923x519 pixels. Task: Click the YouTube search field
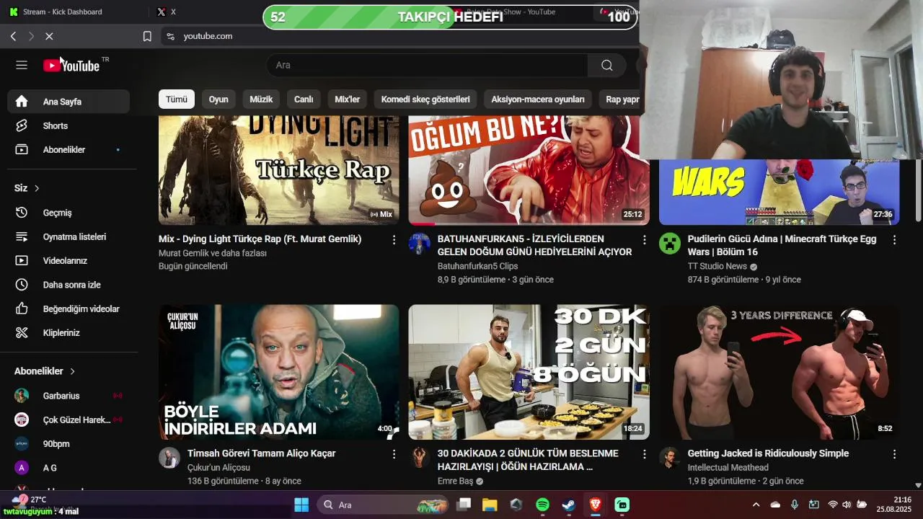point(427,65)
